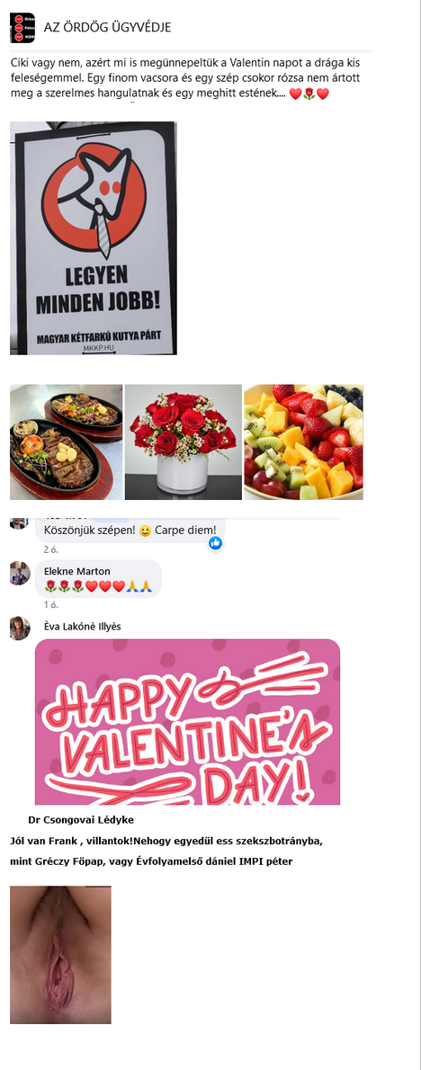View the red roses bouquet photo

click(183, 442)
